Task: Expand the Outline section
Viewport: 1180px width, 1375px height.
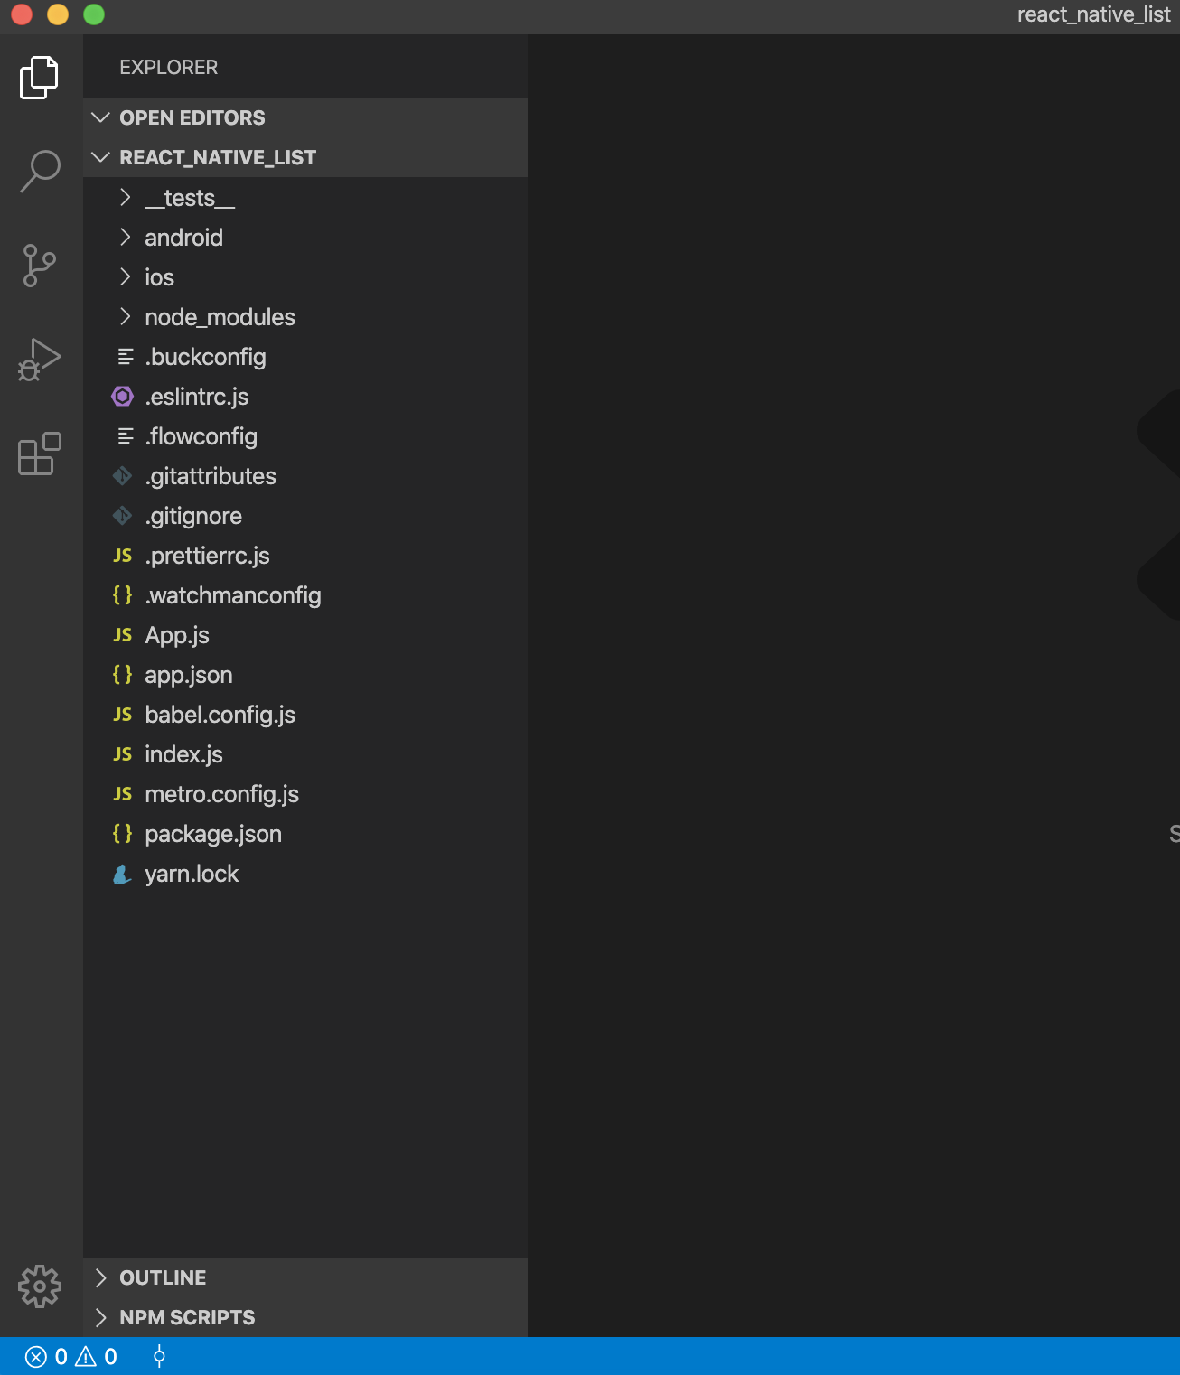Action: [x=305, y=1277]
